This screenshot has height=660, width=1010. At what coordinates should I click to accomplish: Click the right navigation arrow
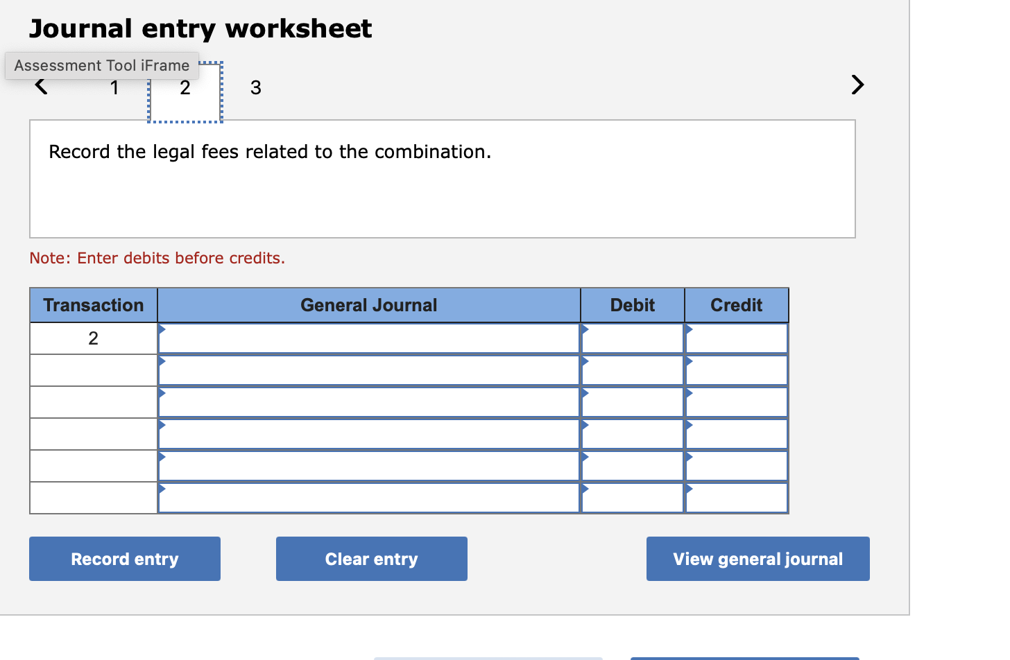coord(857,85)
